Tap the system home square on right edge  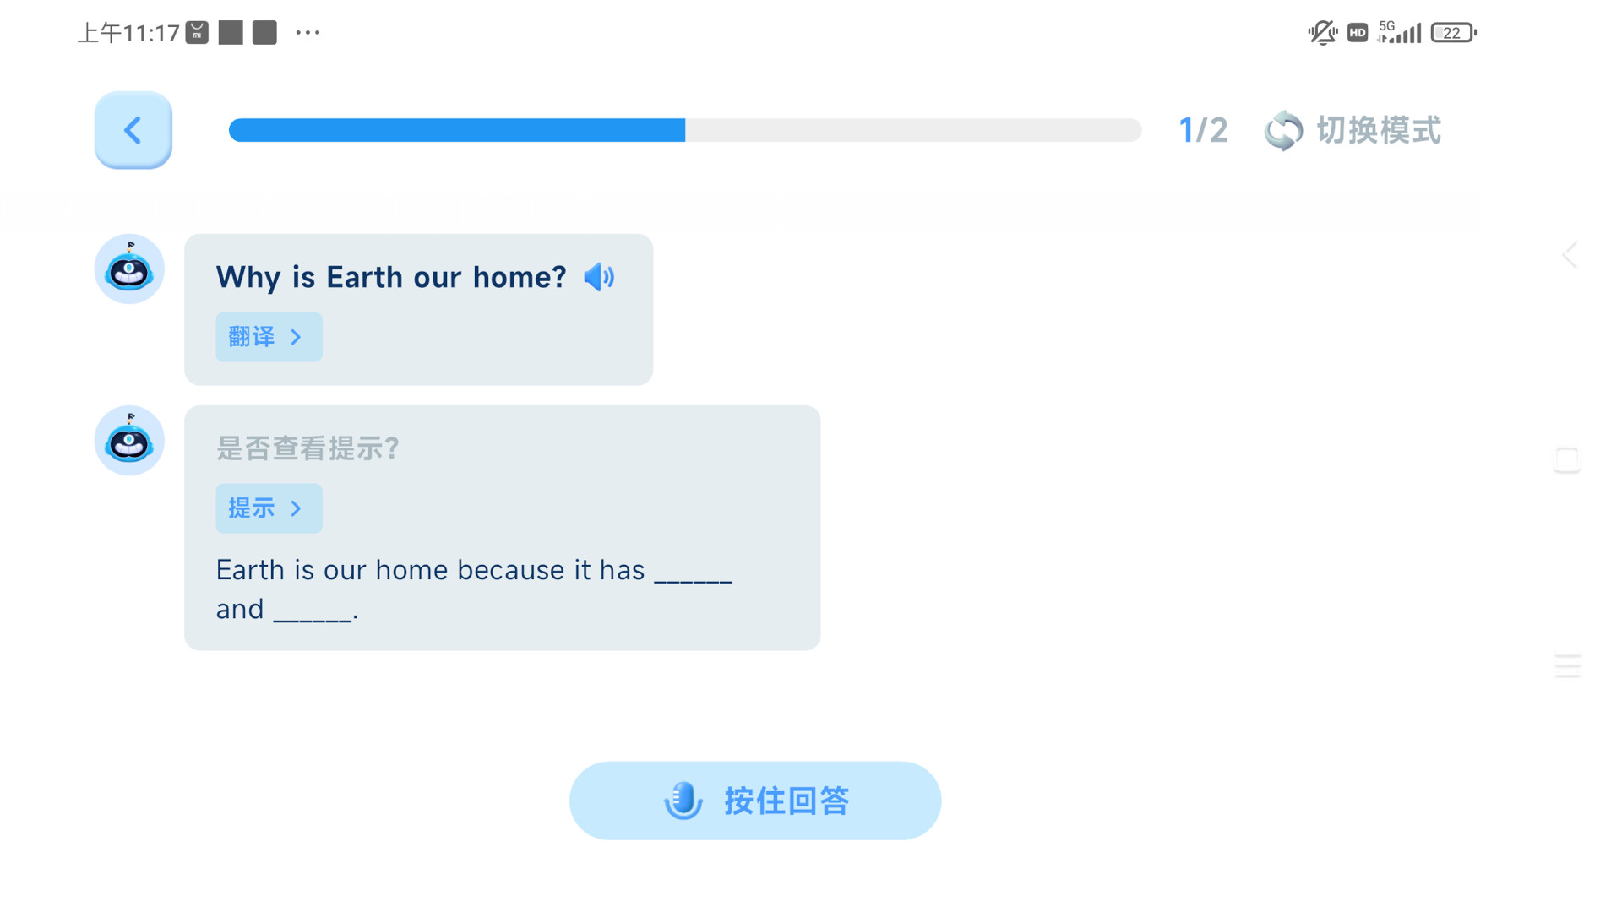[1567, 460]
